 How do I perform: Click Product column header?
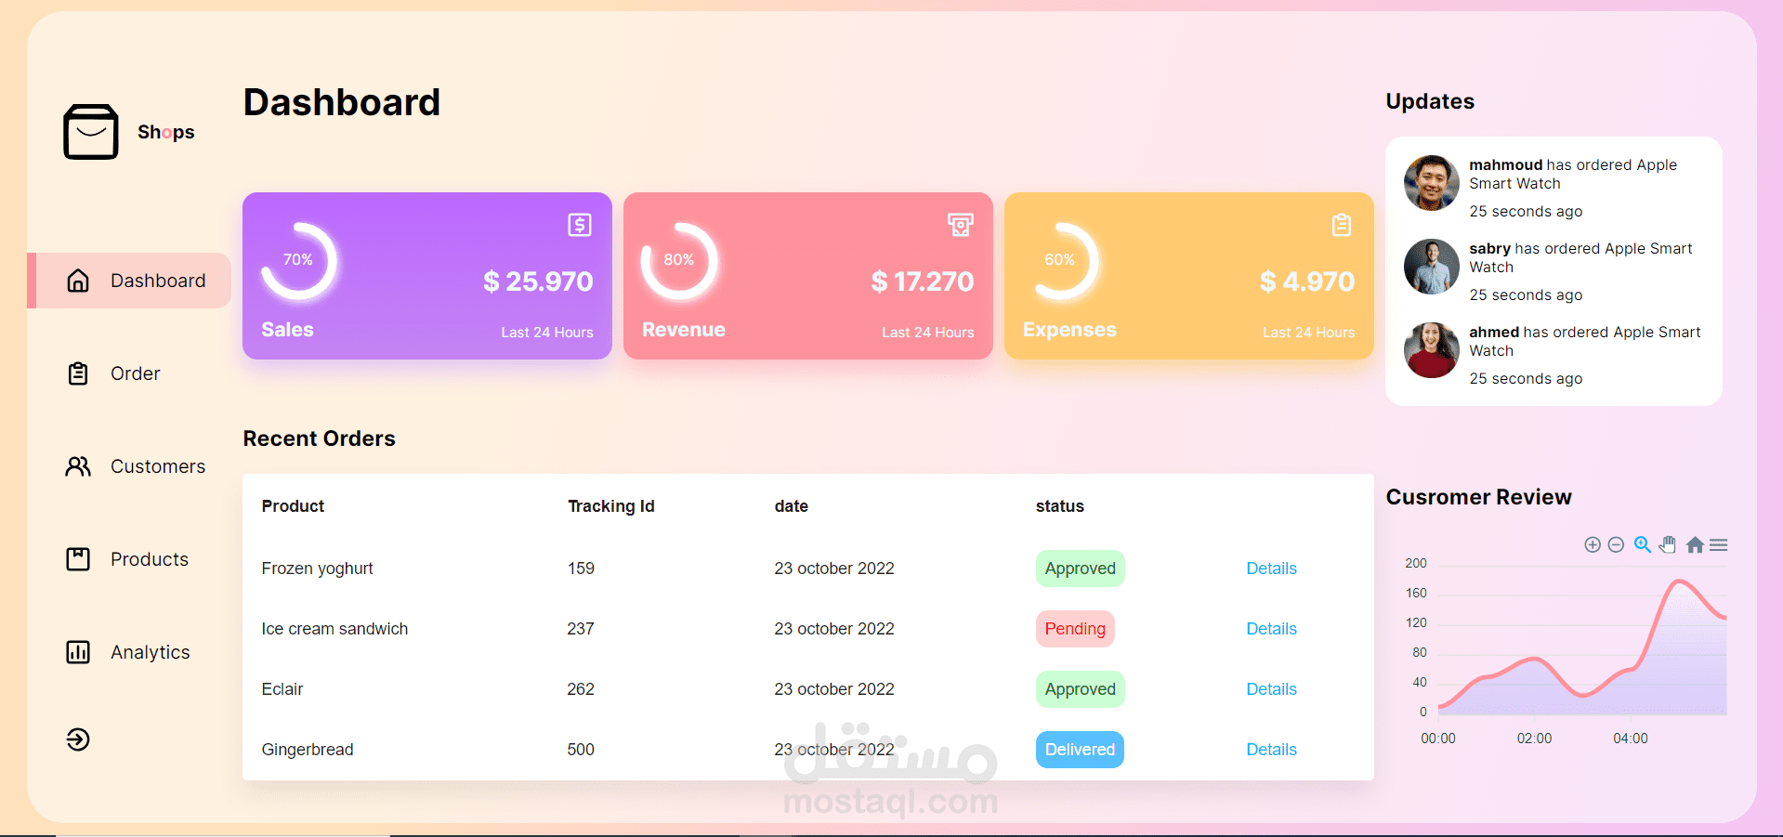293,506
